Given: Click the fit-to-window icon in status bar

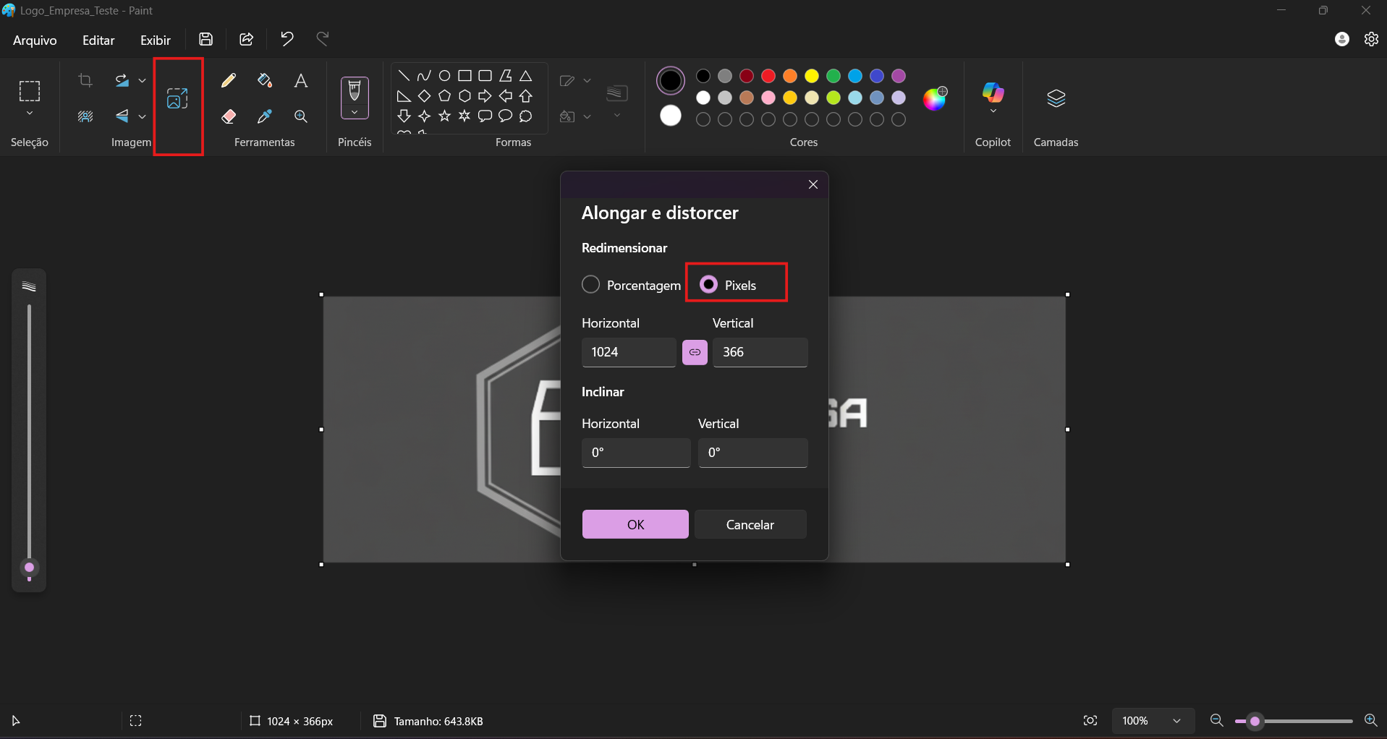Looking at the screenshot, I should coord(1090,720).
